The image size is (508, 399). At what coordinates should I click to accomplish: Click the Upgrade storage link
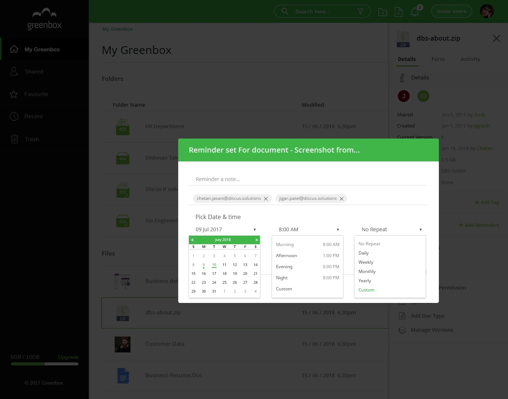[x=68, y=357]
